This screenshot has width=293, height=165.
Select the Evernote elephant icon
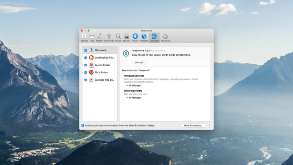pos(91,80)
